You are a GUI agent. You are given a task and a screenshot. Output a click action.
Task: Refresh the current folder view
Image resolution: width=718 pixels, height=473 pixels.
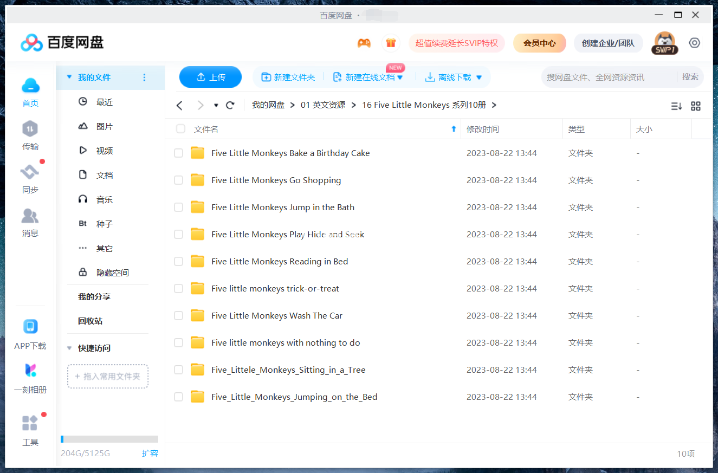coord(230,105)
